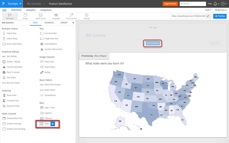Click the Add Question button
The image size is (229, 143).
point(153,43)
